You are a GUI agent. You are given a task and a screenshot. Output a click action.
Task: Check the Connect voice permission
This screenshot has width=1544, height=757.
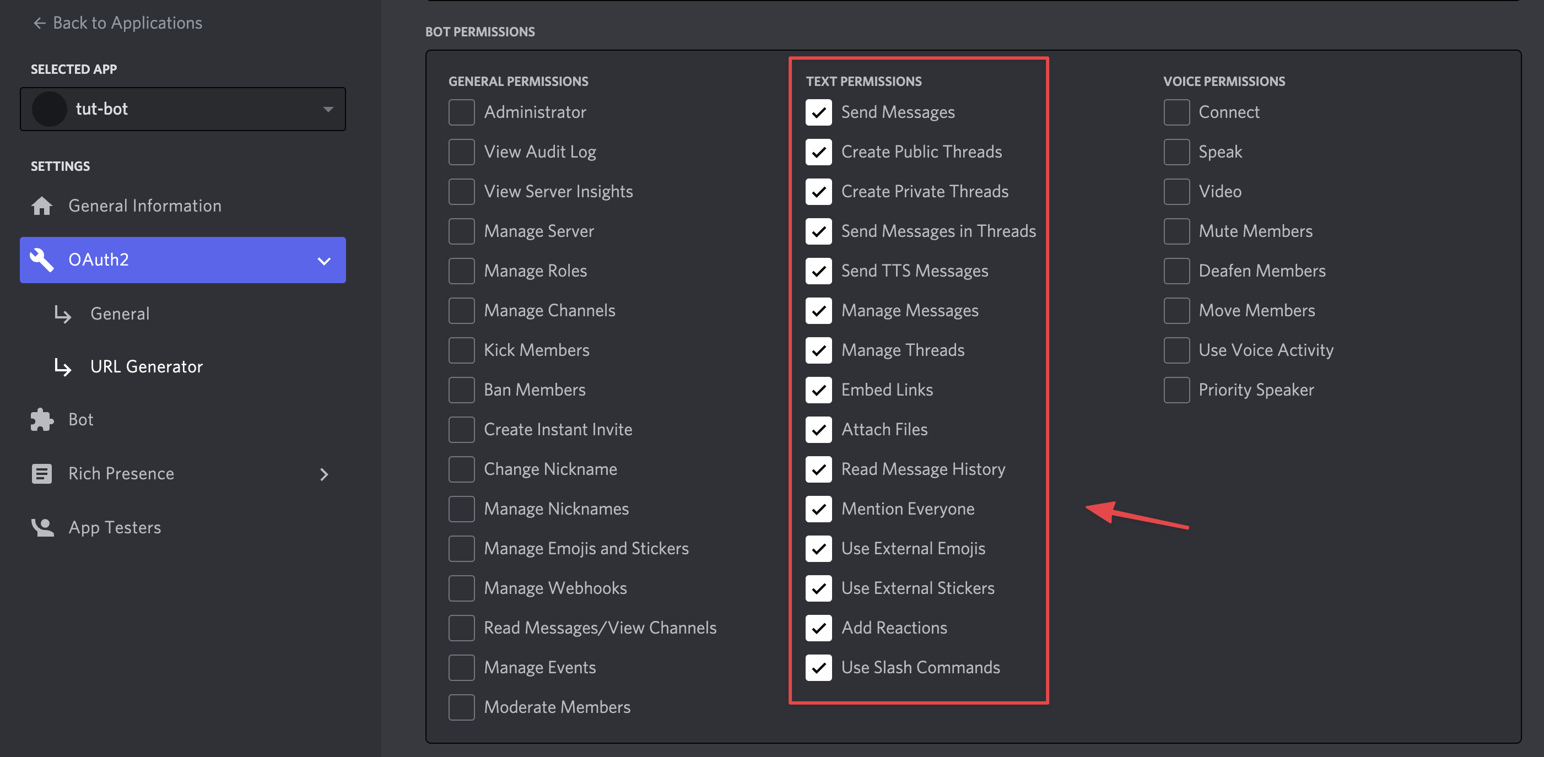[x=1176, y=112]
